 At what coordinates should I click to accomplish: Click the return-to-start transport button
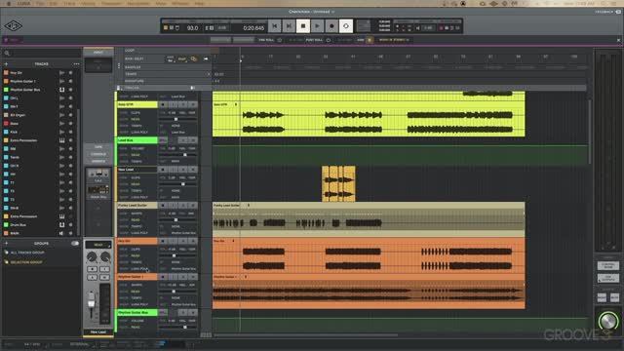pos(275,26)
